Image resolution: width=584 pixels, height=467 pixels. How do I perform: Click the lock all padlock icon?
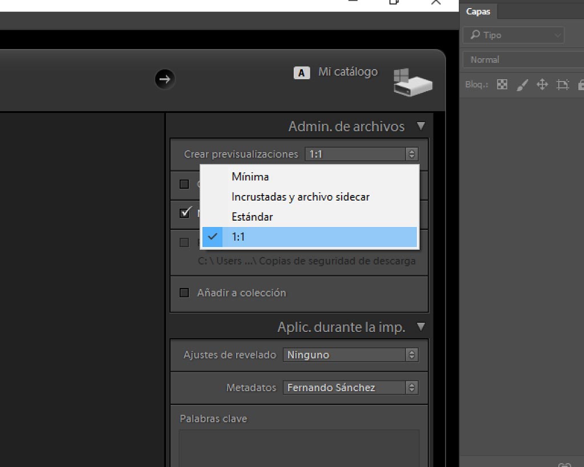581,85
